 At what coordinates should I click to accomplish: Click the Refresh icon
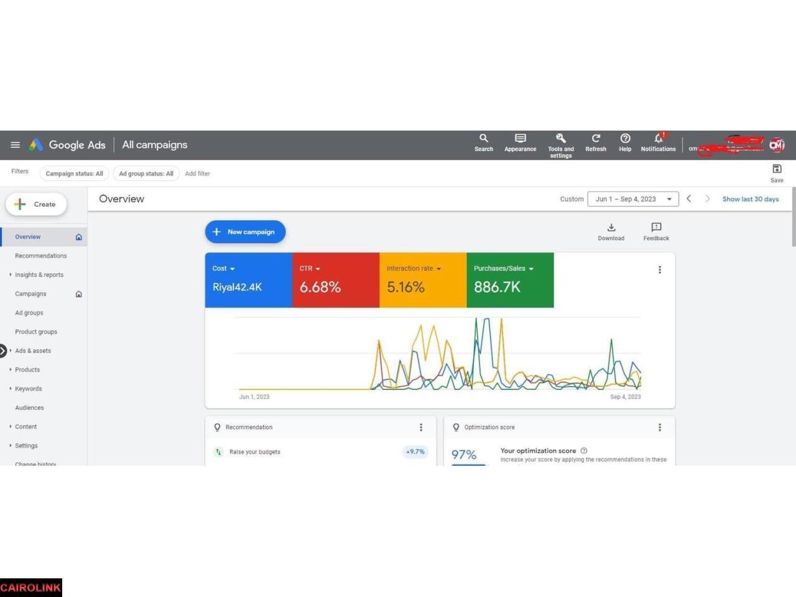click(595, 139)
